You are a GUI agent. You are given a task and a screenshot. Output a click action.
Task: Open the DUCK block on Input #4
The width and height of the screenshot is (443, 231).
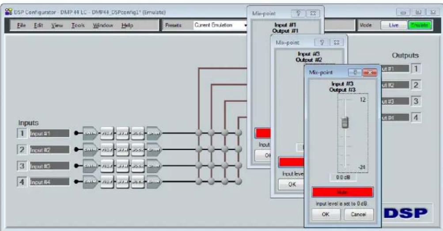coord(138,182)
